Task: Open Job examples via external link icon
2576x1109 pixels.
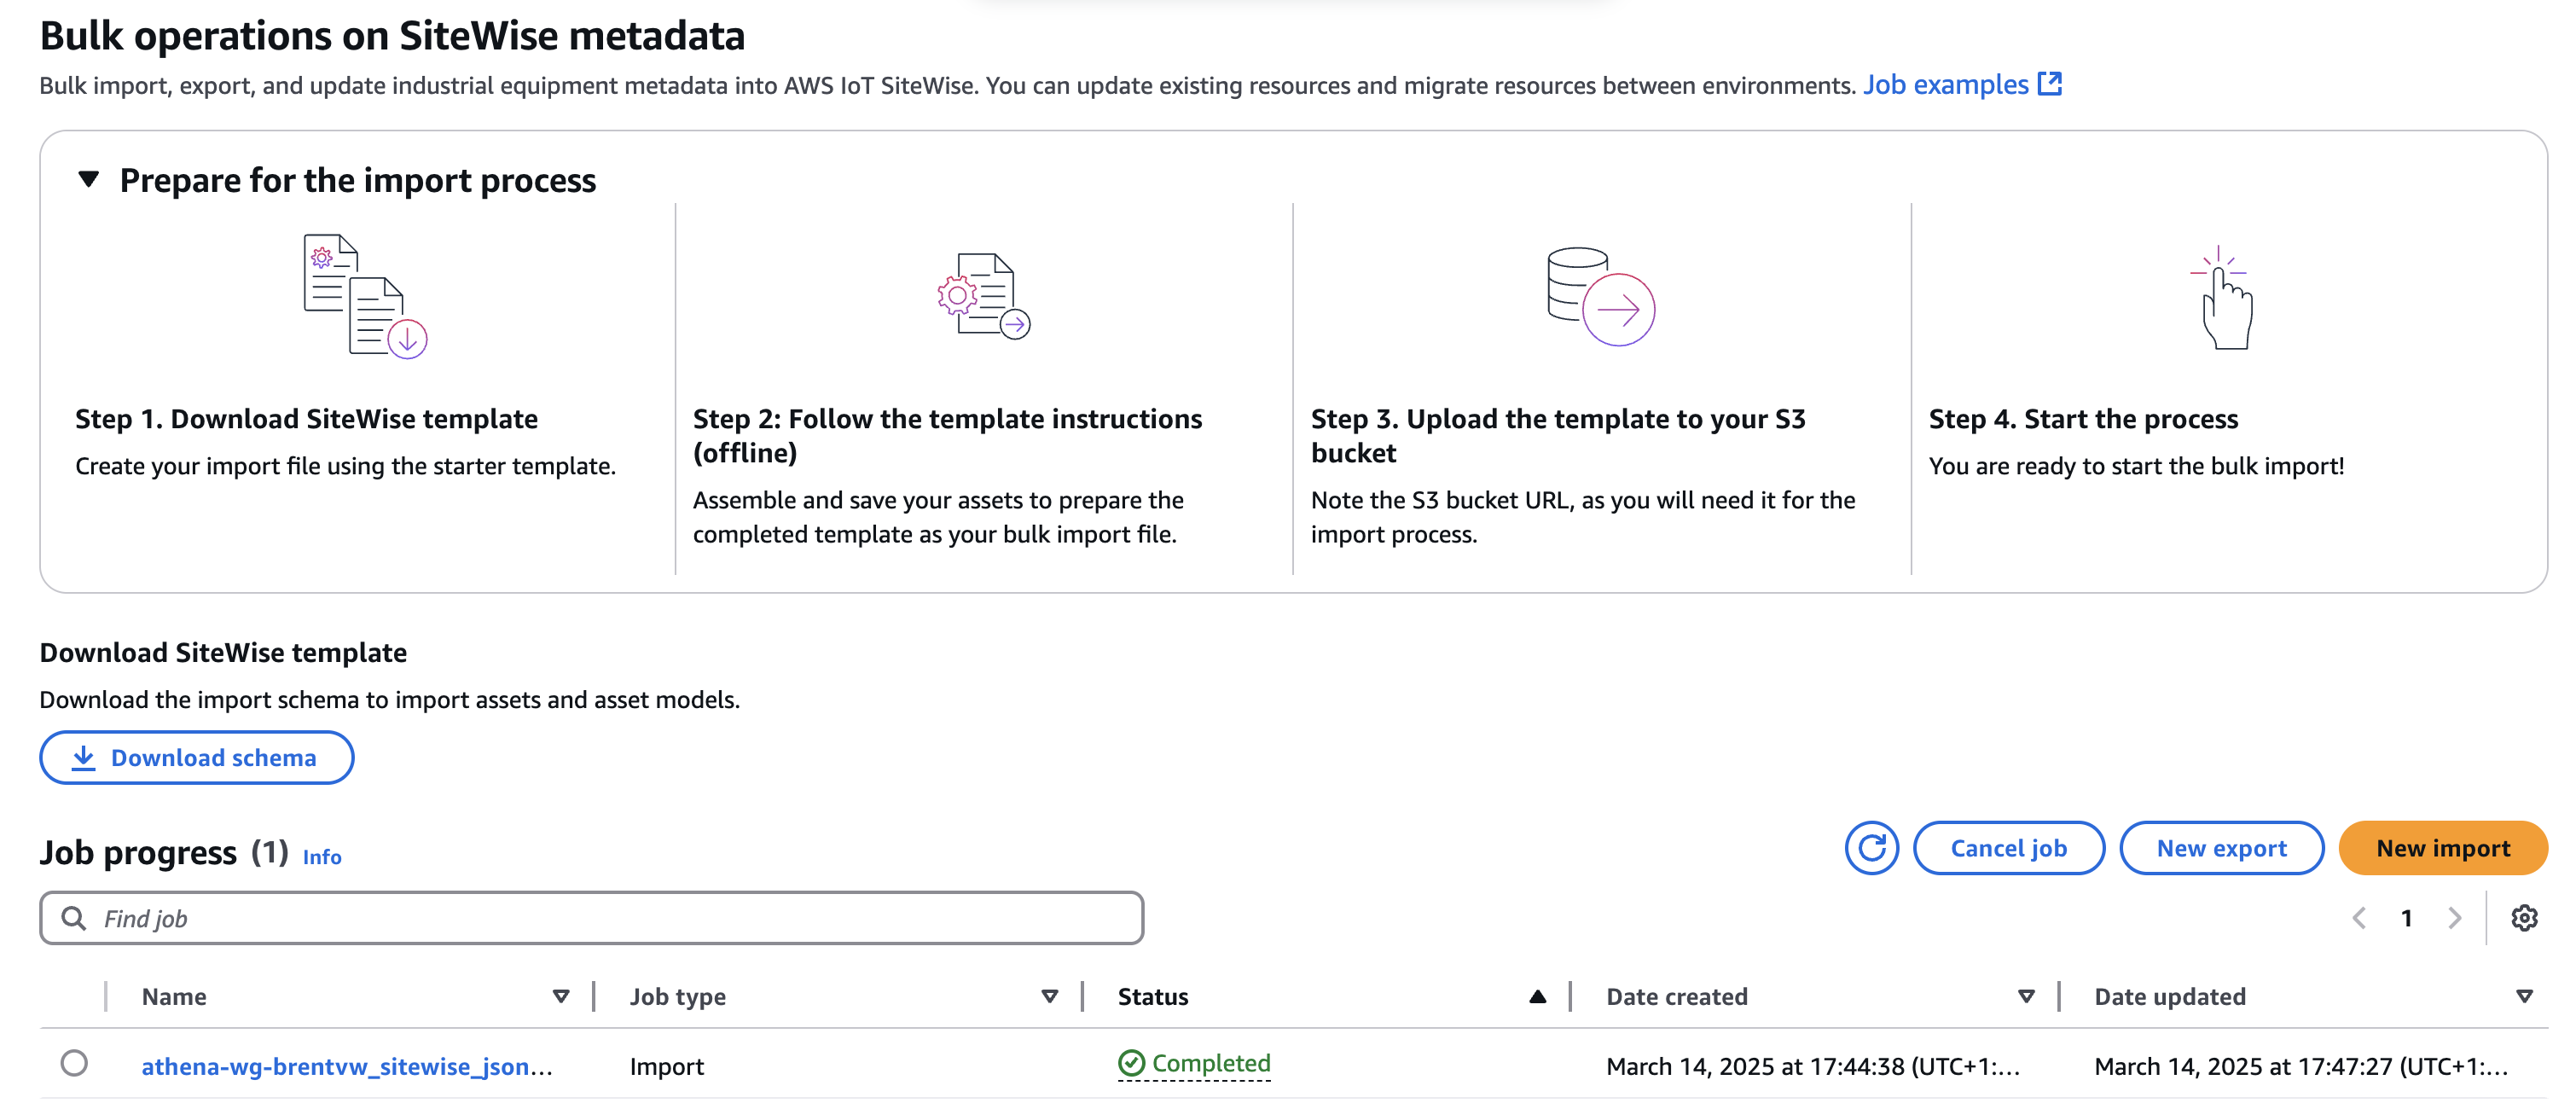Action: [2050, 84]
